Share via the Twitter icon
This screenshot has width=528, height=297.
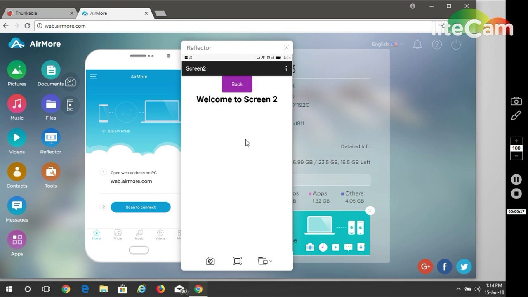tap(464, 266)
